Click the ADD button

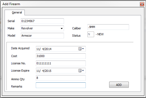(119, 85)
